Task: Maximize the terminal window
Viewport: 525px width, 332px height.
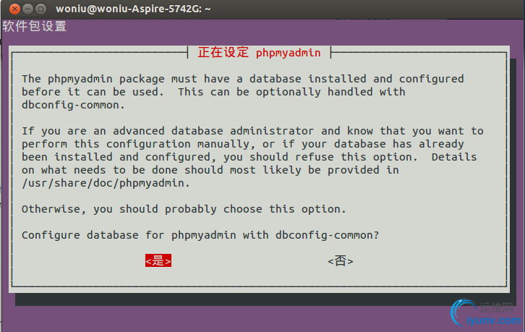Action: tap(40, 9)
